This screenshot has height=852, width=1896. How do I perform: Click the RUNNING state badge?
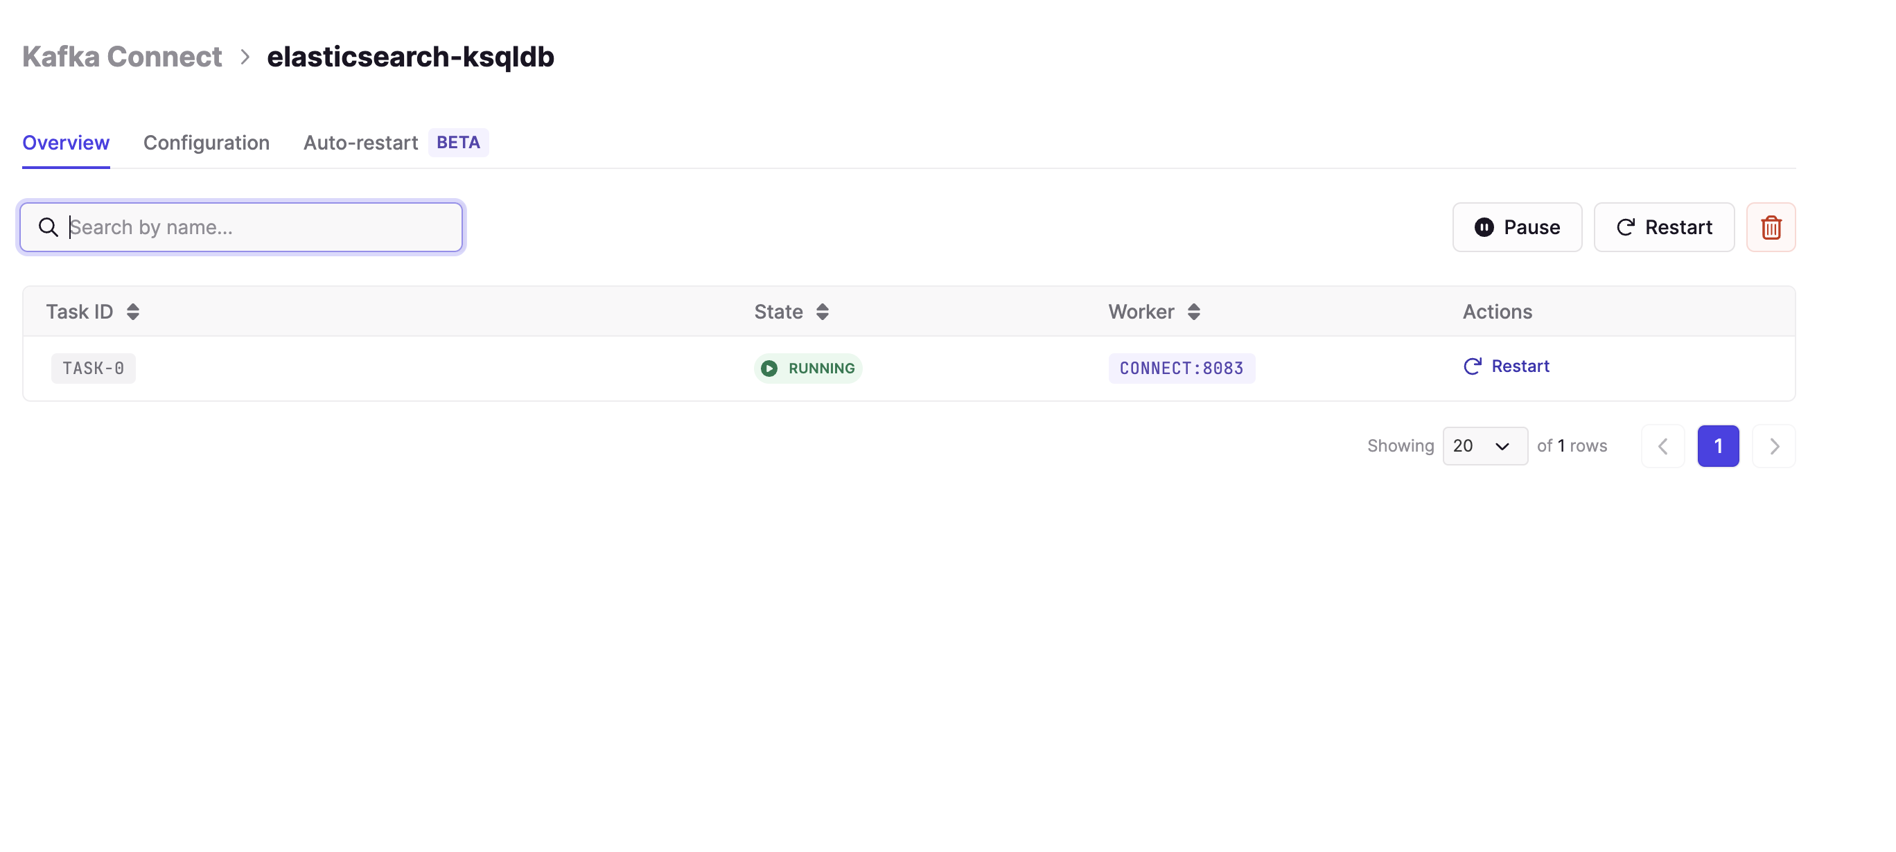[x=807, y=368]
